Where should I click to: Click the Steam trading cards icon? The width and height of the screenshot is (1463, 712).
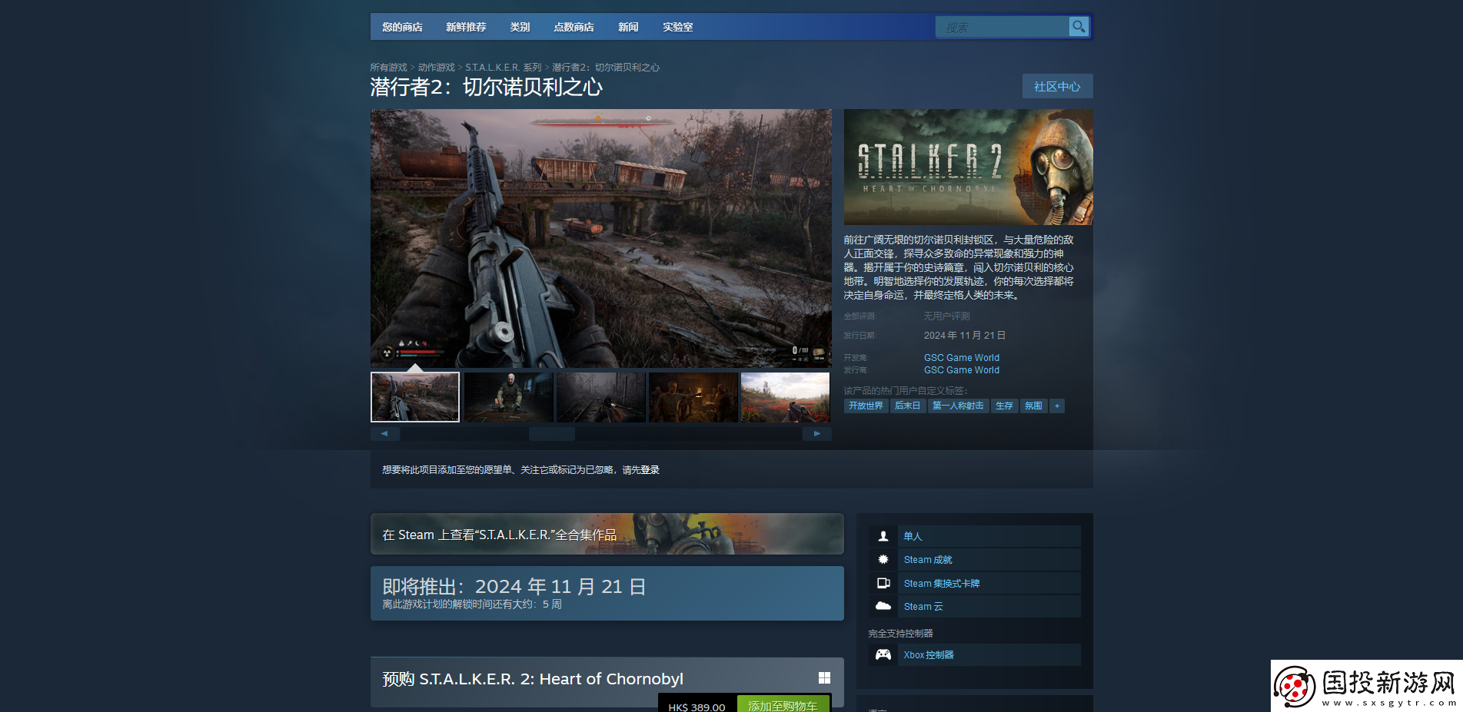[x=883, y=584]
